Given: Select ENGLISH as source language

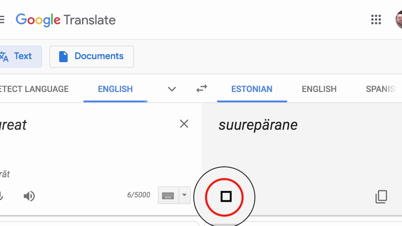Looking at the screenshot, I should [115, 89].
